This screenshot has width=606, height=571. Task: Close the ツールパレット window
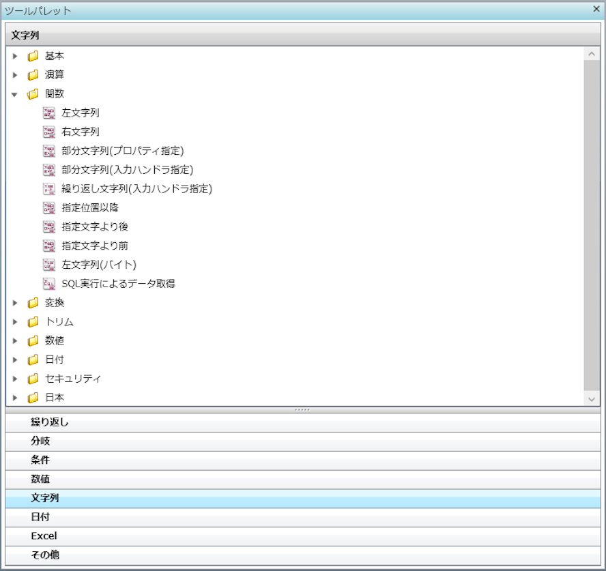click(x=596, y=9)
